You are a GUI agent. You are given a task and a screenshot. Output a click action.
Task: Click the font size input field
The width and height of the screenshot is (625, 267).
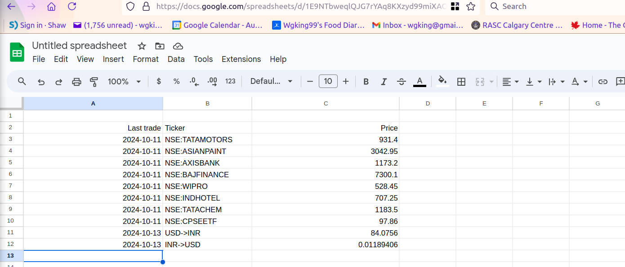pos(328,81)
